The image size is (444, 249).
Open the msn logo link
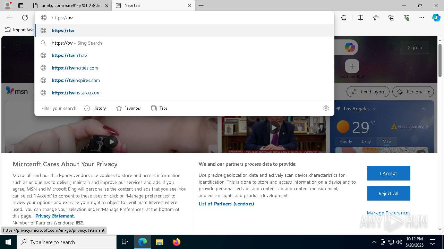(17, 91)
